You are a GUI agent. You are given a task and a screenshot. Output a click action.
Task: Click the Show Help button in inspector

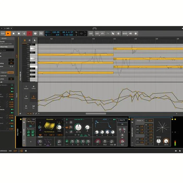7,47
